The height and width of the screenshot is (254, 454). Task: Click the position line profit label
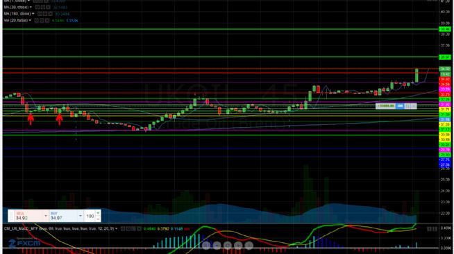point(386,106)
